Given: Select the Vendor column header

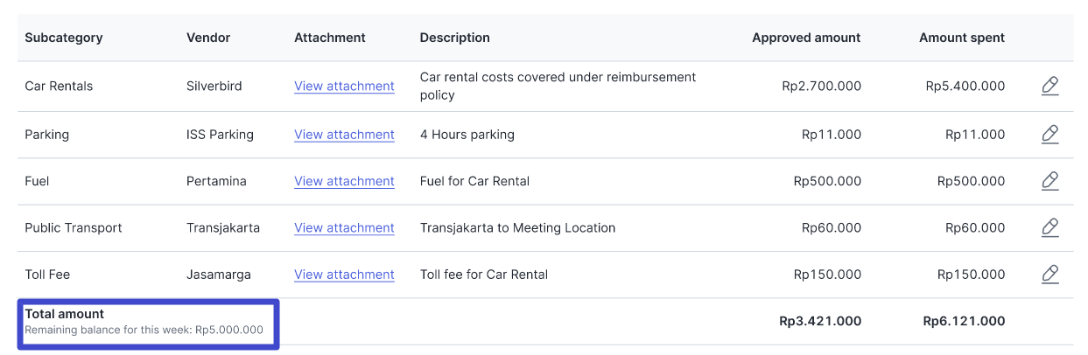Looking at the screenshot, I should [207, 38].
